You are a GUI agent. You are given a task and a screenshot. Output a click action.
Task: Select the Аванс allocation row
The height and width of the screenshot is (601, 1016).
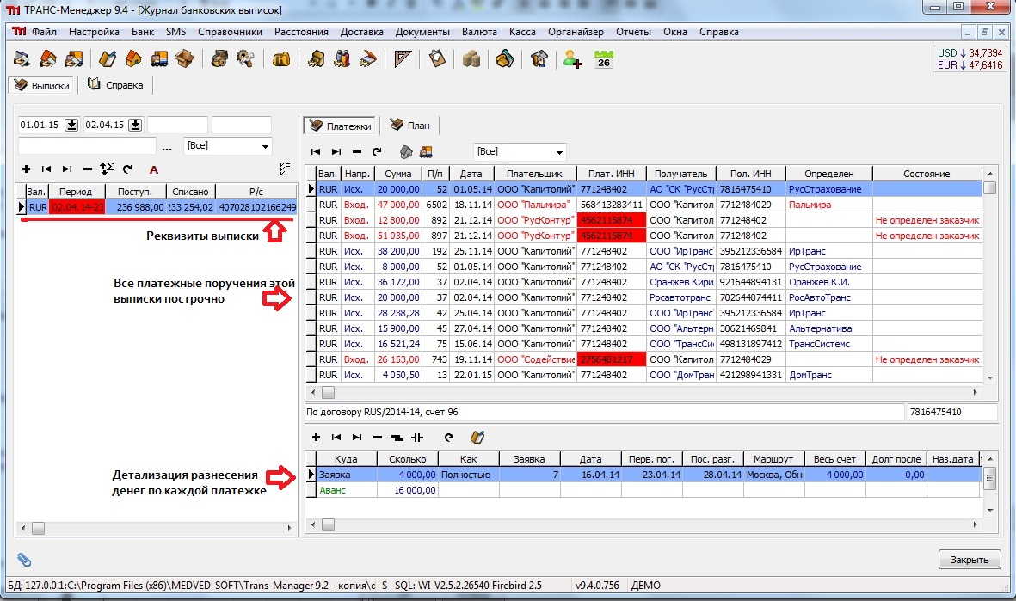coord(644,490)
